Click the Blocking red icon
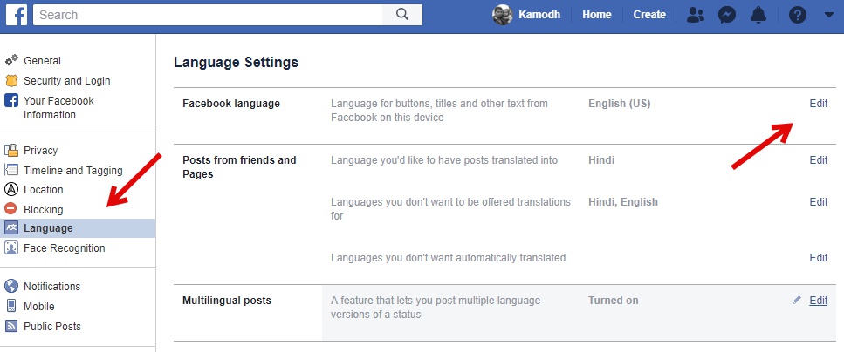This screenshot has height=352, width=844. point(11,208)
